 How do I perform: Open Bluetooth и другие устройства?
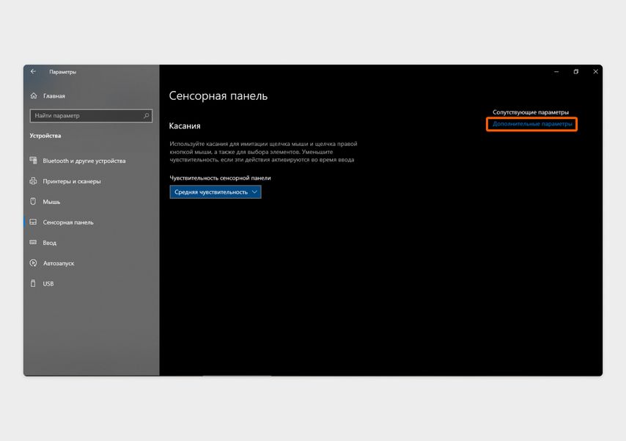[84, 161]
